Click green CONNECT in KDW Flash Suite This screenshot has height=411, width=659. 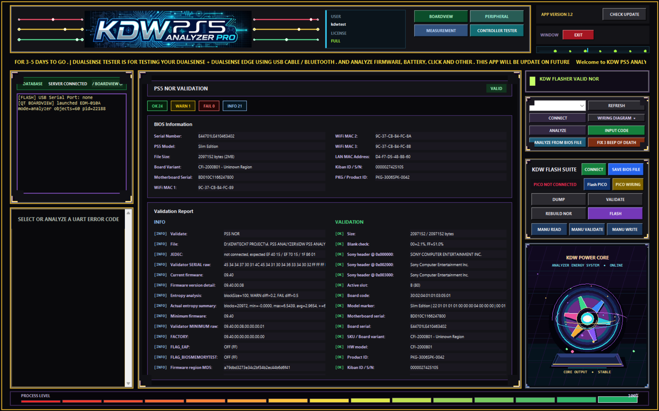point(593,169)
